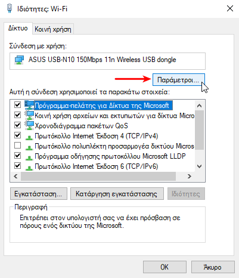Uncheck the QoS packet scheduler checkbox

[x=17, y=125]
